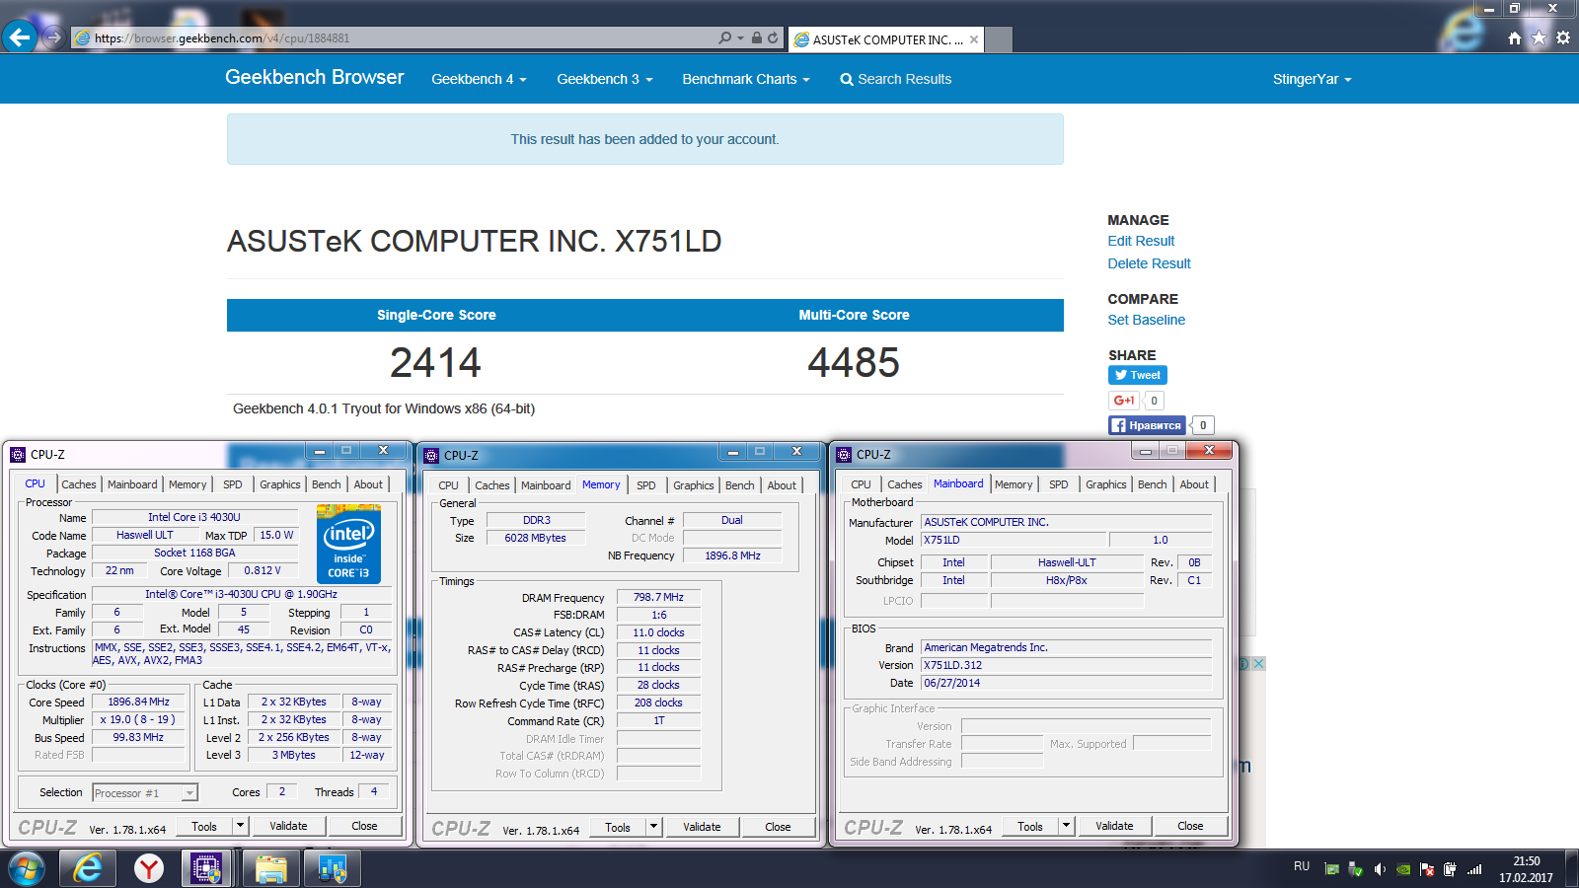Screen dimensions: 1579x888
Task: Switch to About tab in right CPU-Z window
Action: coord(1194,484)
